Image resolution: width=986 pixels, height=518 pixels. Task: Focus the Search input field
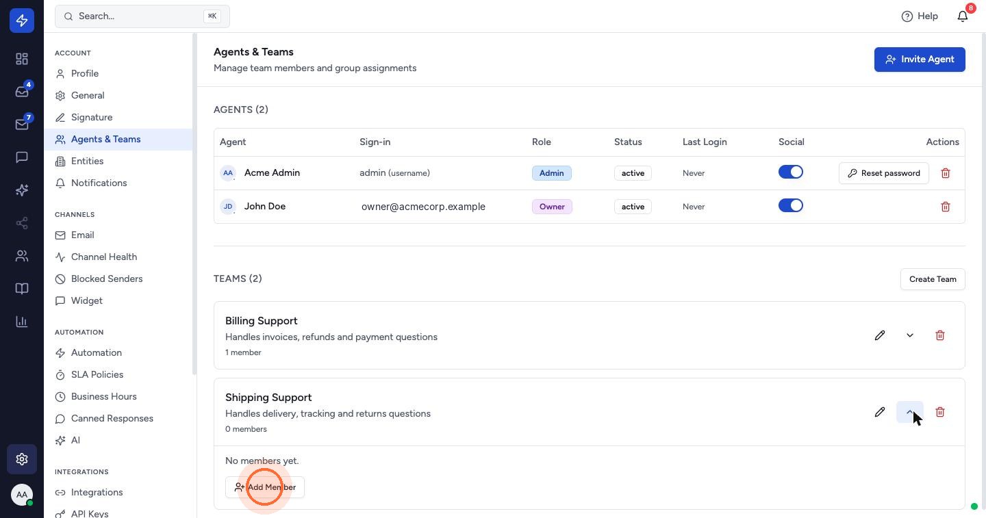[x=142, y=16]
